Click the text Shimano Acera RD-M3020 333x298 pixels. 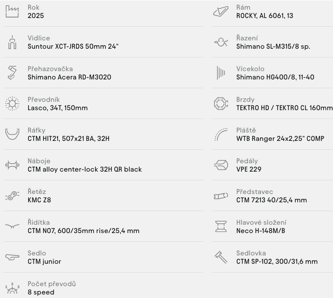(x=69, y=77)
